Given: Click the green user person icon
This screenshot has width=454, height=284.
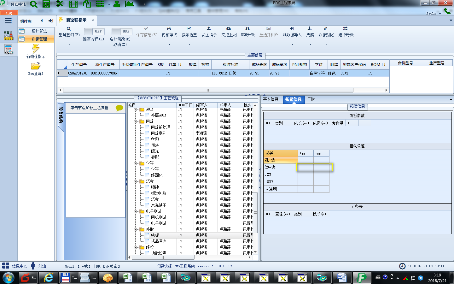Looking at the screenshot, I should tap(117, 4).
